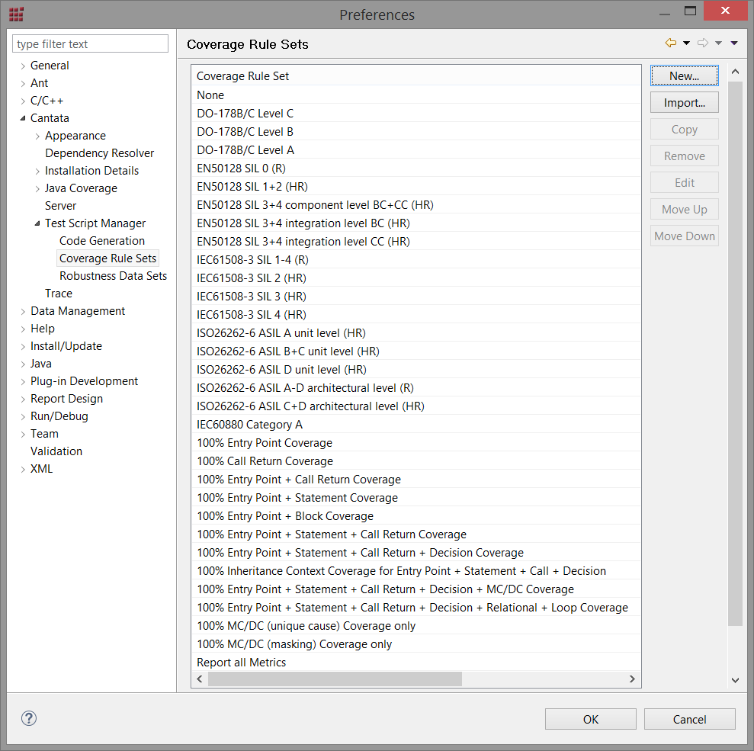Select the IEC61508-3 SIL 1-4 (R) row
Image resolution: width=754 pixels, height=751 pixels.
(x=416, y=260)
